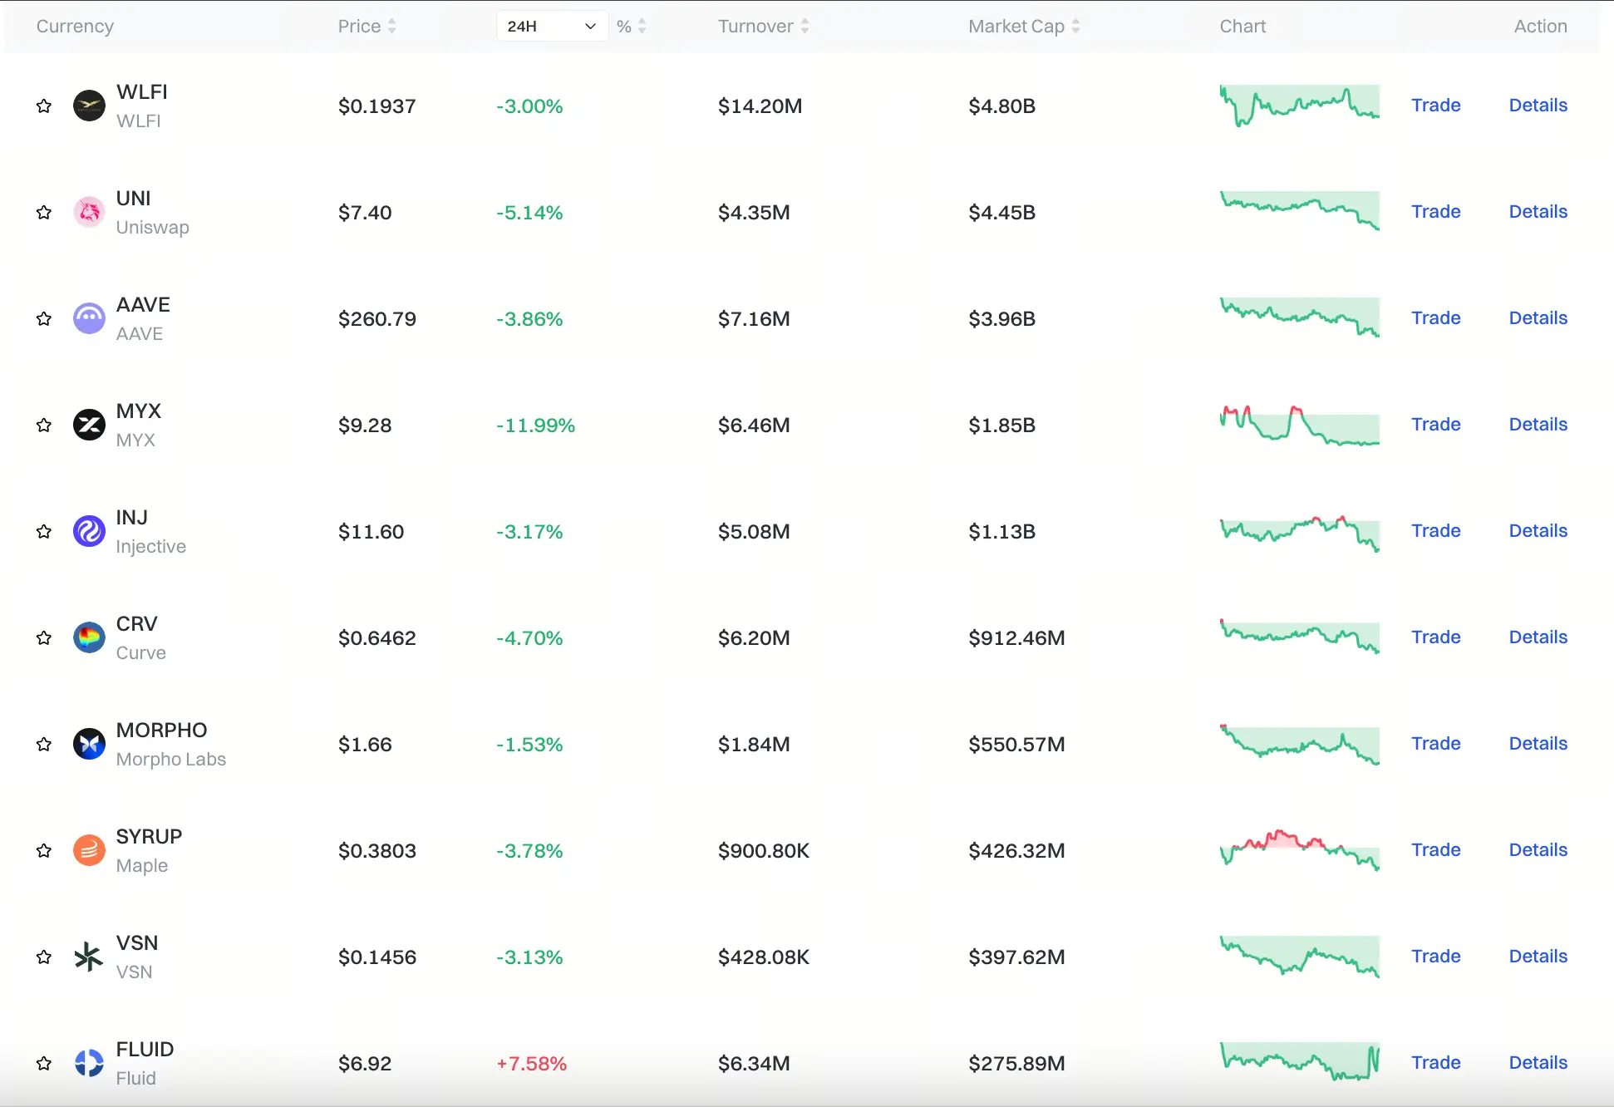Trade CRV via Trade link
This screenshot has width=1614, height=1107.
click(1435, 637)
